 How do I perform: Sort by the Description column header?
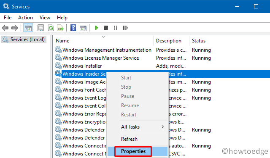(169, 41)
